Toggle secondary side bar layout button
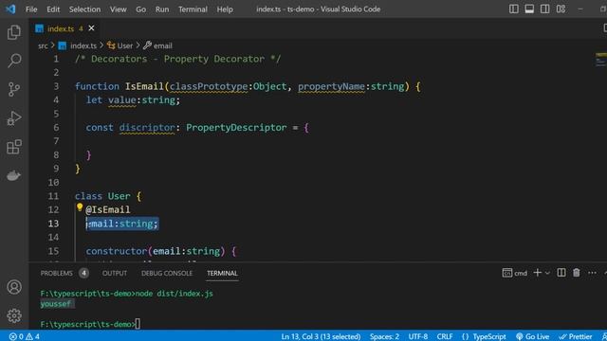Screen dimensions: 607x341 click(544, 9)
